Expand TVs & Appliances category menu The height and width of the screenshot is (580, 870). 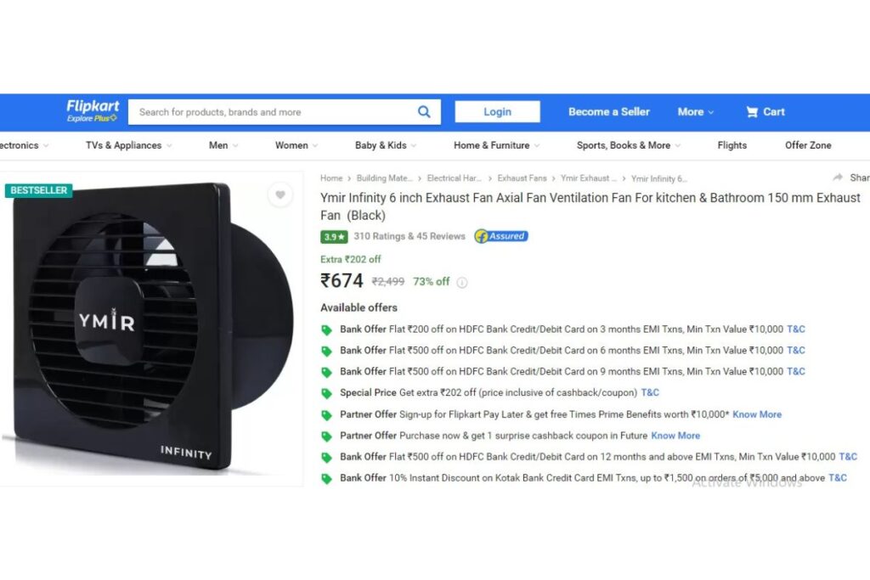pos(129,145)
